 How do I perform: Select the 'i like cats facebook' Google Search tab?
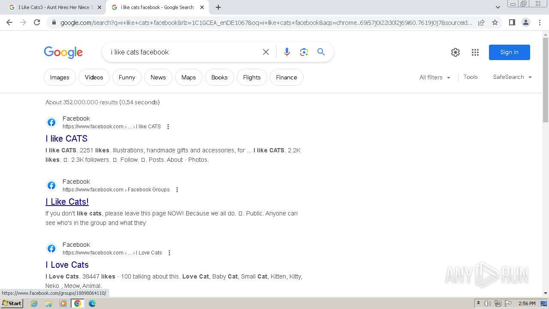157,7
